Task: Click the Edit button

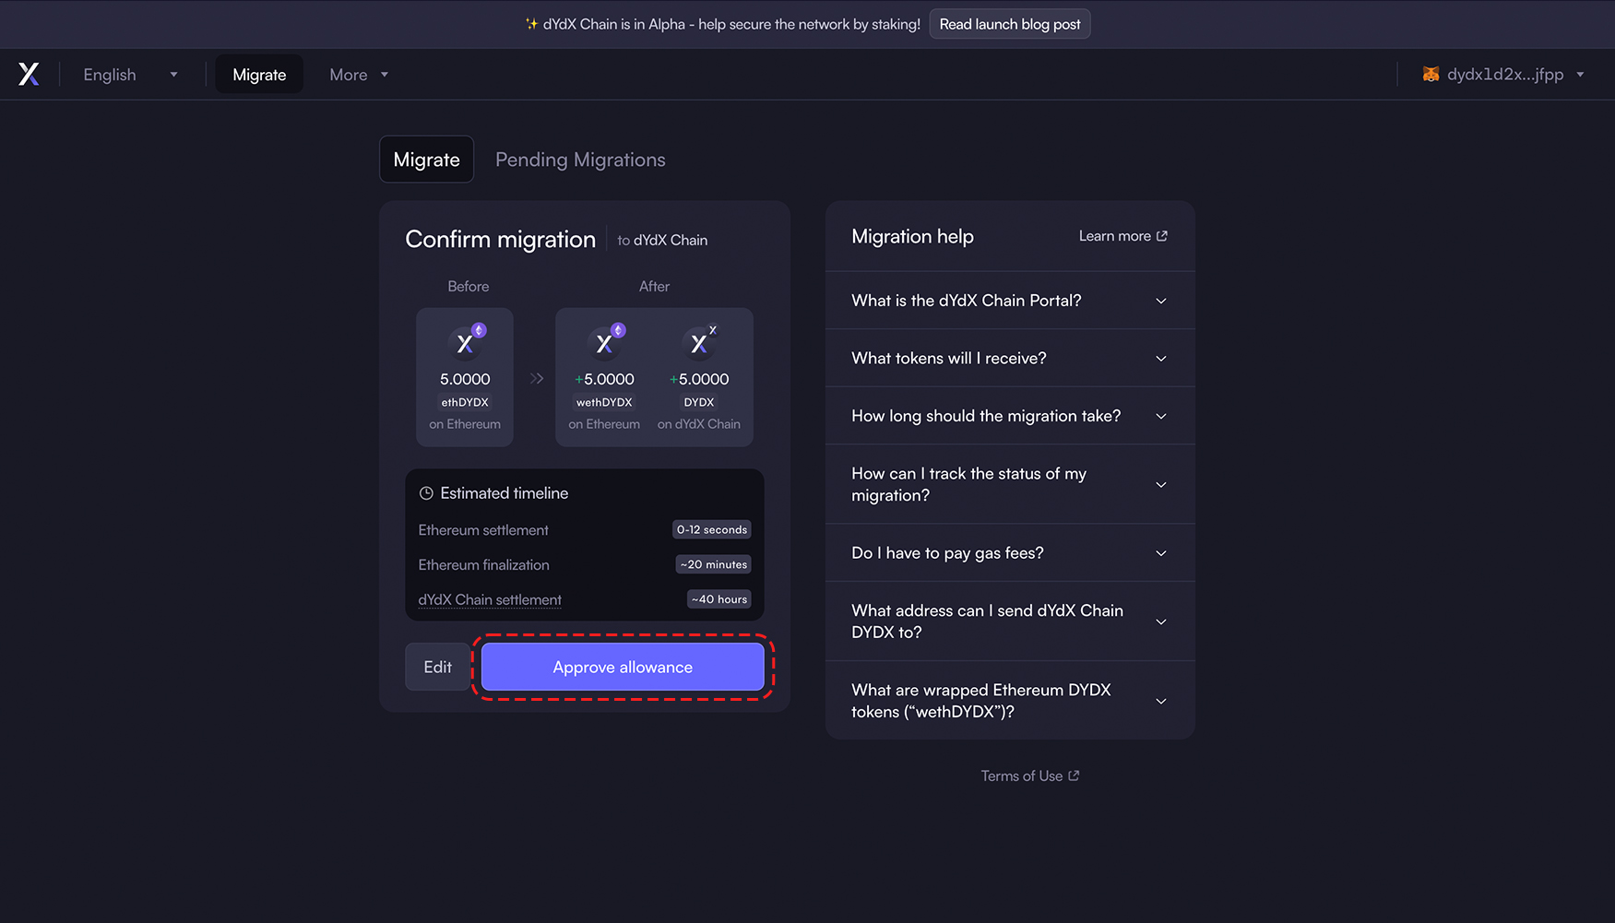Action: pyautogui.click(x=437, y=667)
